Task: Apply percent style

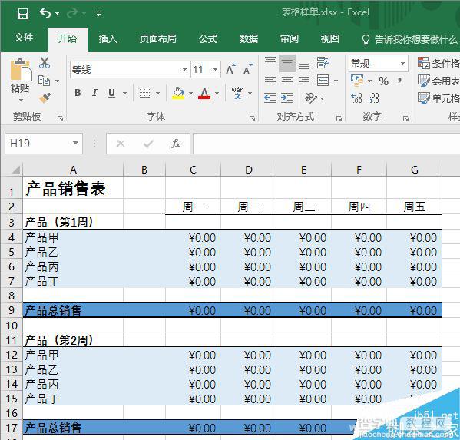Action: 383,81
